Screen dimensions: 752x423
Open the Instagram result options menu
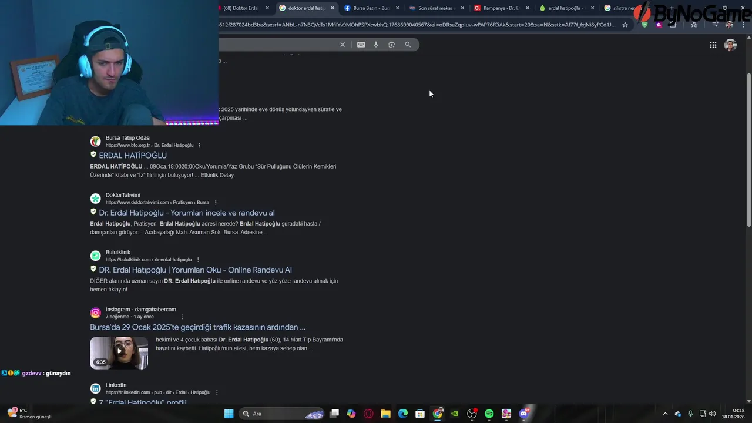[x=182, y=317]
